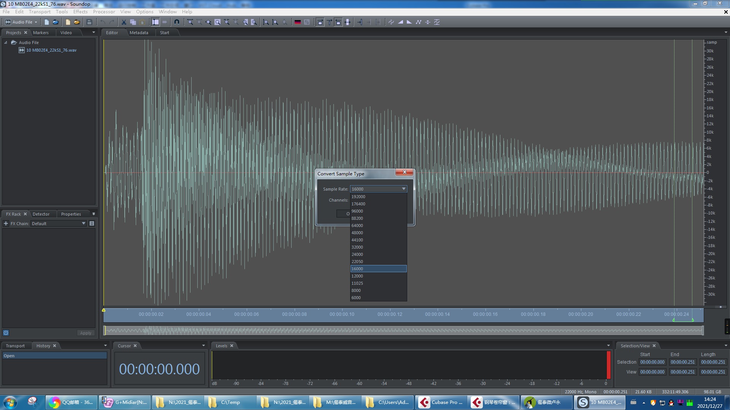Image resolution: width=730 pixels, height=410 pixels.
Task: Open the Audio File mode dropdown
Action: coord(36,22)
